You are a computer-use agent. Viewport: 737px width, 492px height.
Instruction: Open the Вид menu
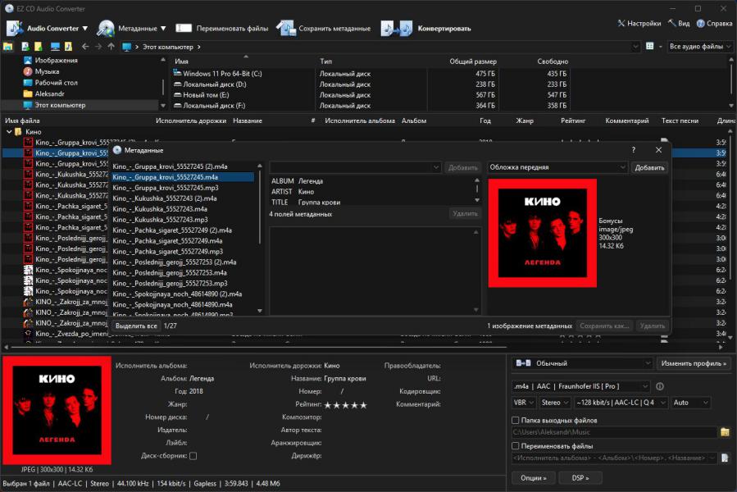point(679,24)
